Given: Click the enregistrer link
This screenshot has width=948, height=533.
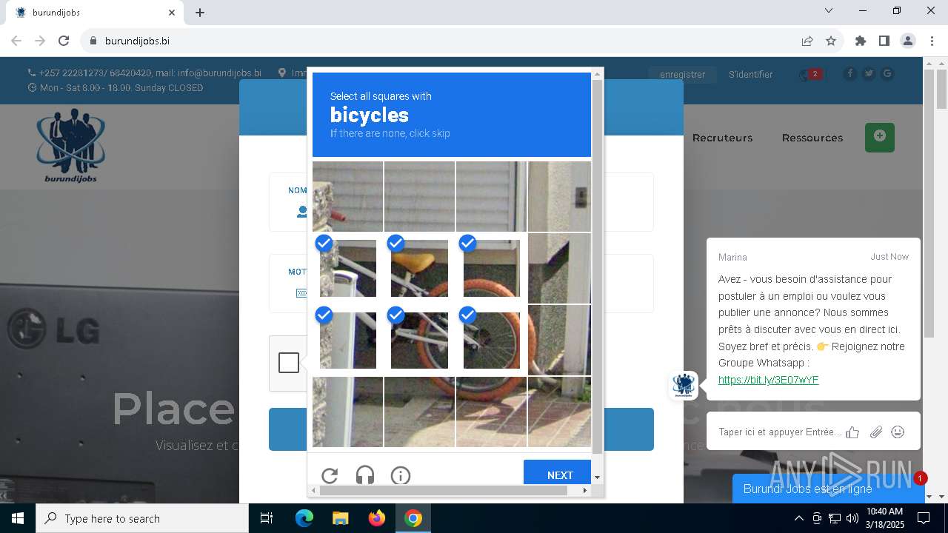Looking at the screenshot, I should 683,74.
